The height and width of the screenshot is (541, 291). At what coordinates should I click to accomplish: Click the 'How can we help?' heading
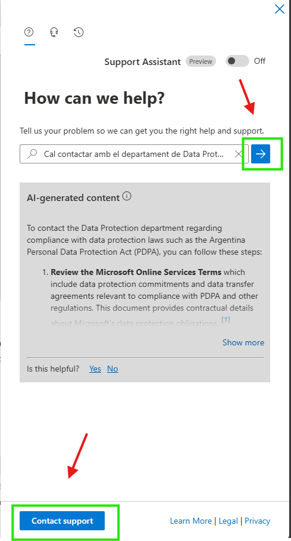click(x=95, y=98)
